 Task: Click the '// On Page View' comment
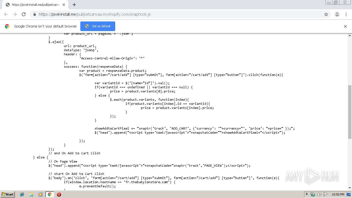[63, 161]
